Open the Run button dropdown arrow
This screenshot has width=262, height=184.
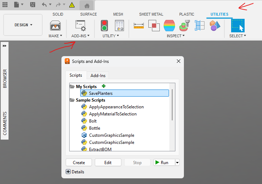pyautogui.click(x=177, y=162)
